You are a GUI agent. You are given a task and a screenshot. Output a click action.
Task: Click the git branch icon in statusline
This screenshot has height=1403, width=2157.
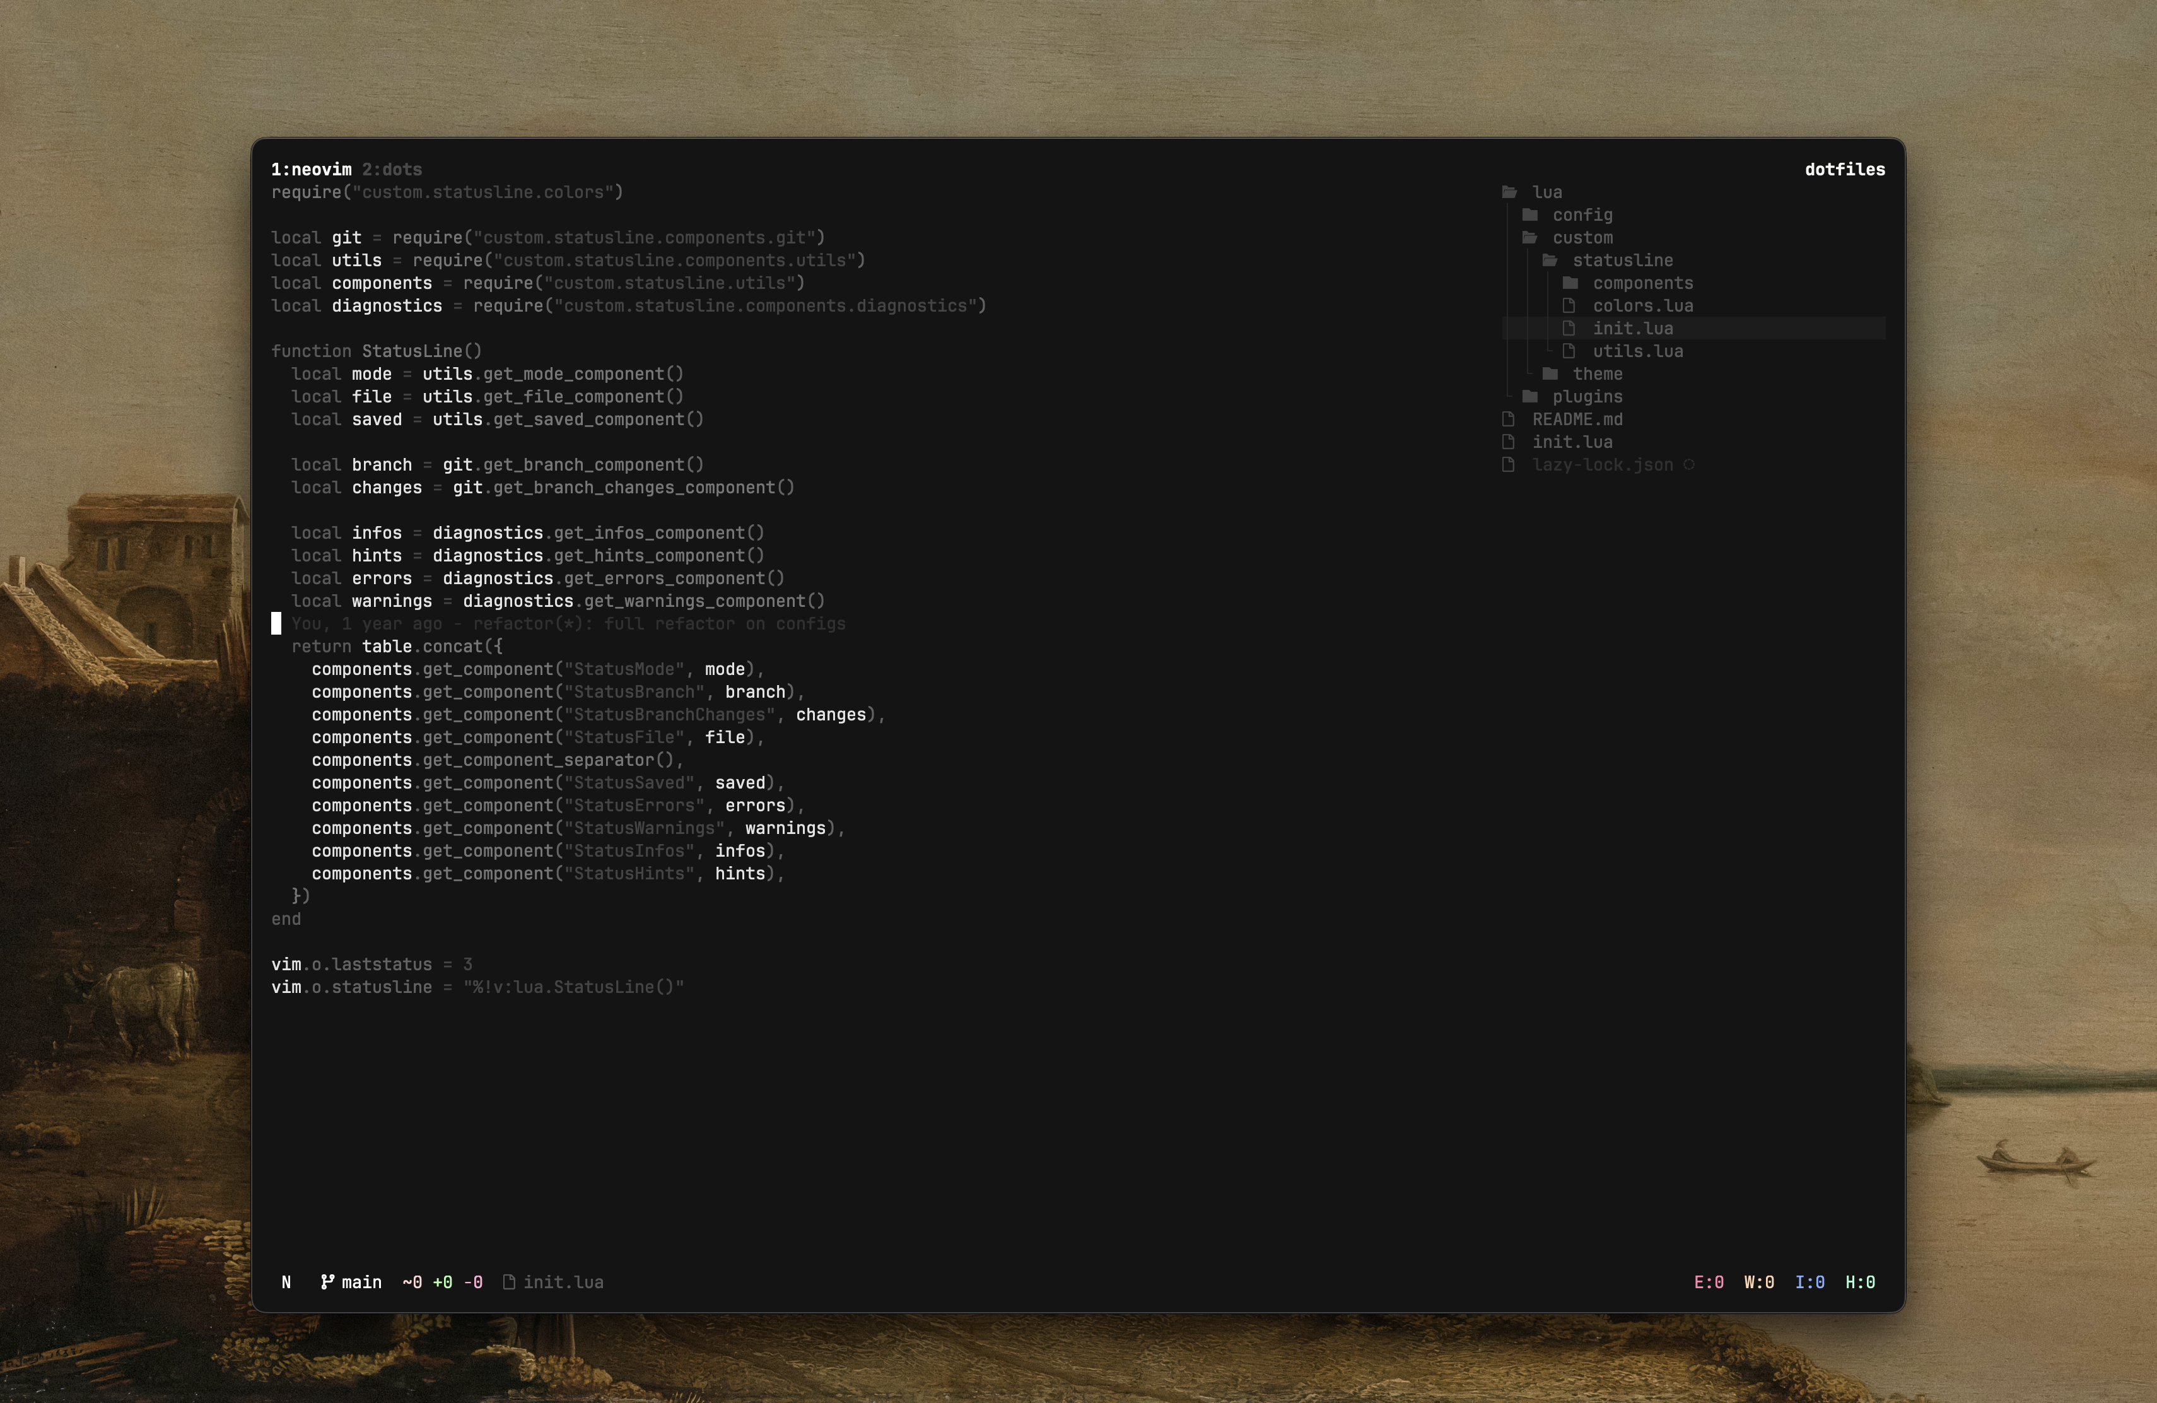[327, 1281]
